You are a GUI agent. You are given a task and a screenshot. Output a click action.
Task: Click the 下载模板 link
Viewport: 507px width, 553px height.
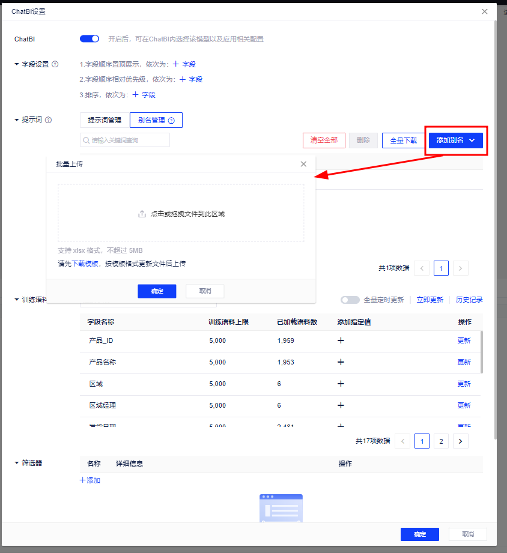pos(85,264)
